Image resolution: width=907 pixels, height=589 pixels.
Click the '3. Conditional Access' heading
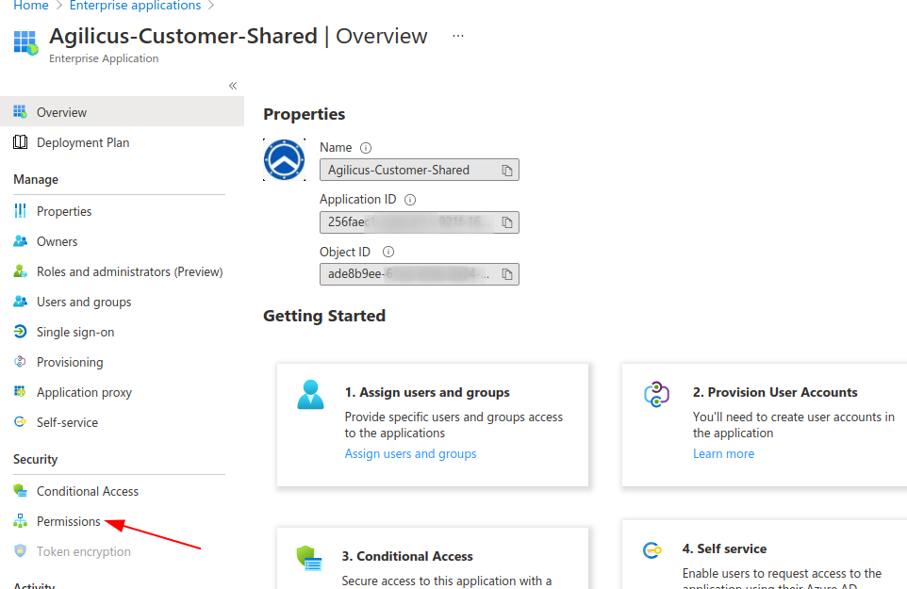[x=407, y=556]
